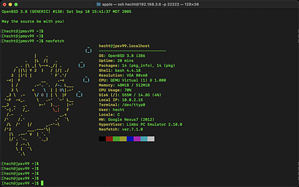This screenshot has width=299, height=187.
Task: Click the 'Resolution: VGA 80x60' line
Action: point(123,75)
